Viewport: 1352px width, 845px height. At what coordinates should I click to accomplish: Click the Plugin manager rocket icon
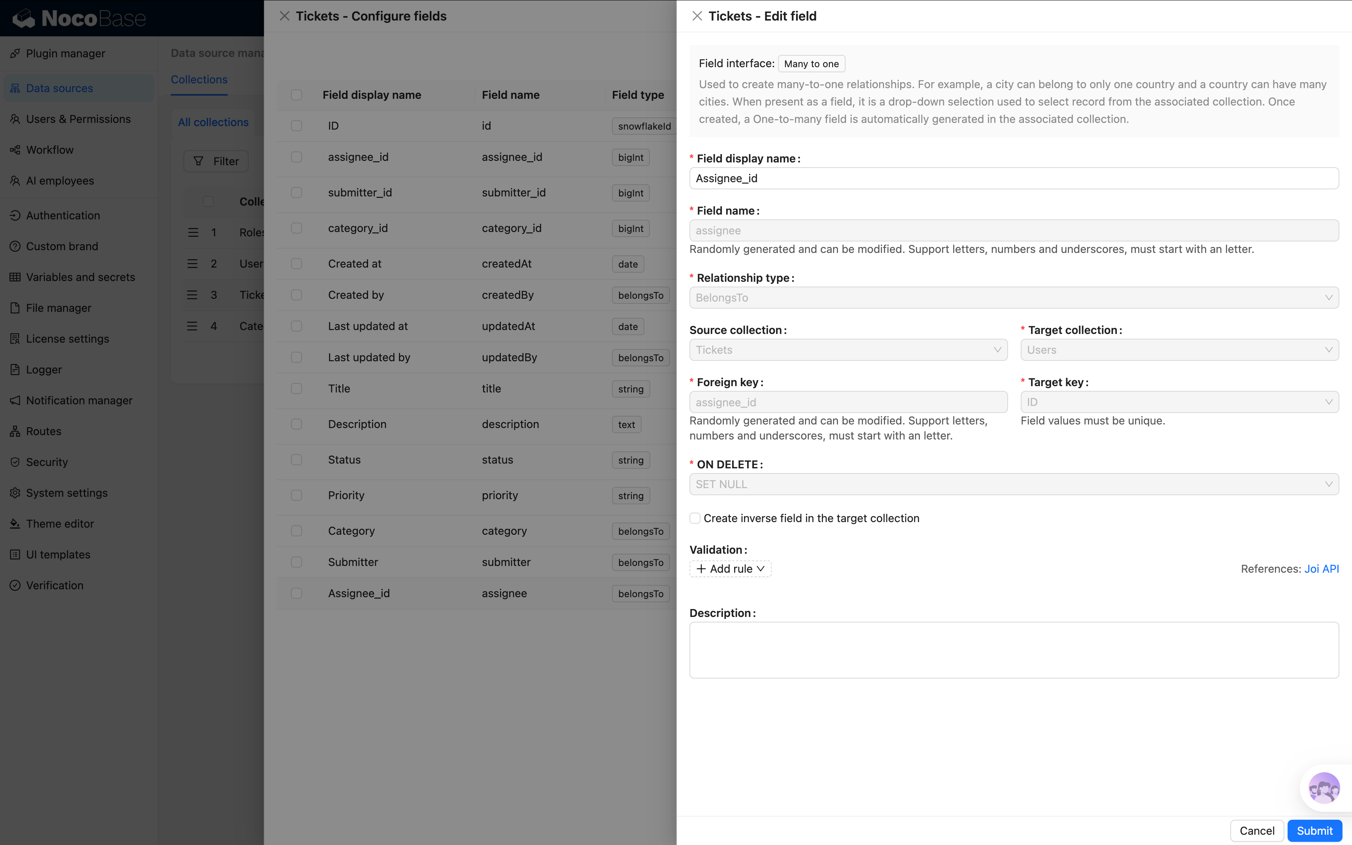[x=15, y=54]
